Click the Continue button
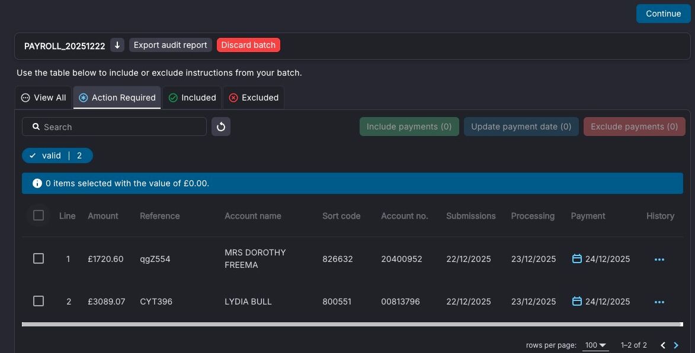This screenshot has height=353, width=695. (663, 14)
